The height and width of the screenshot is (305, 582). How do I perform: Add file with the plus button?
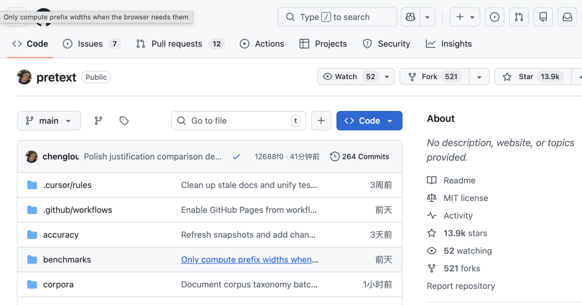[x=321, y=121]
